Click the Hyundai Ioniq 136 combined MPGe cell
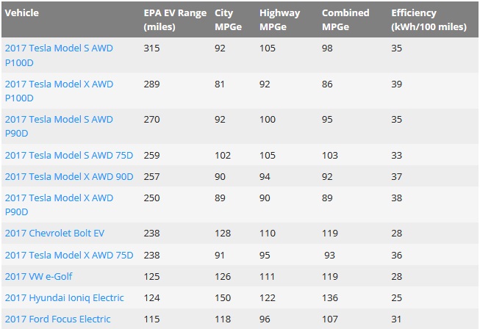 pyautogui.click(x=330, y=297)
